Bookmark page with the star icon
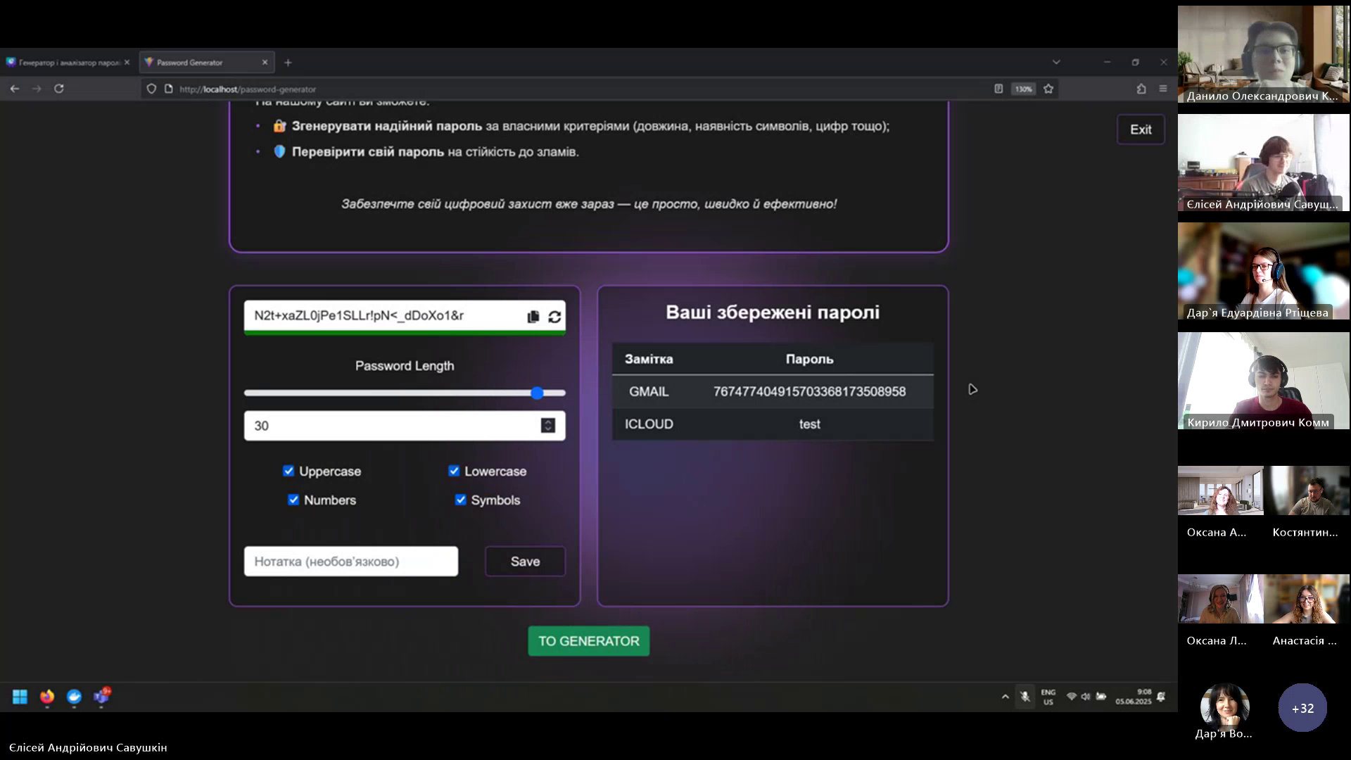The height and width of the screenshot is (760, 1351). tap(1048, 89)
